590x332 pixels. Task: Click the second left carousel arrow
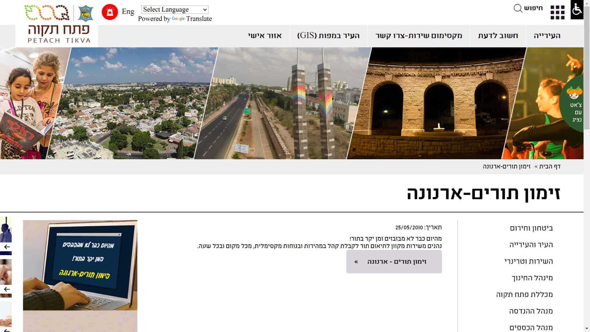[7, 289]
